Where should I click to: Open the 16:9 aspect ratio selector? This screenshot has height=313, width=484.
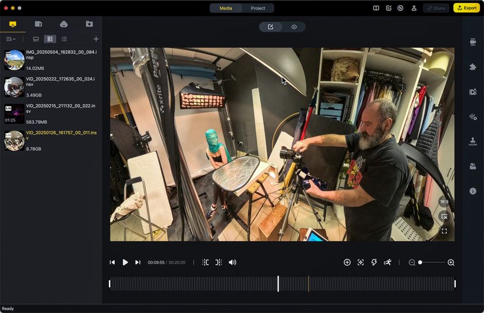click(444, 202)
